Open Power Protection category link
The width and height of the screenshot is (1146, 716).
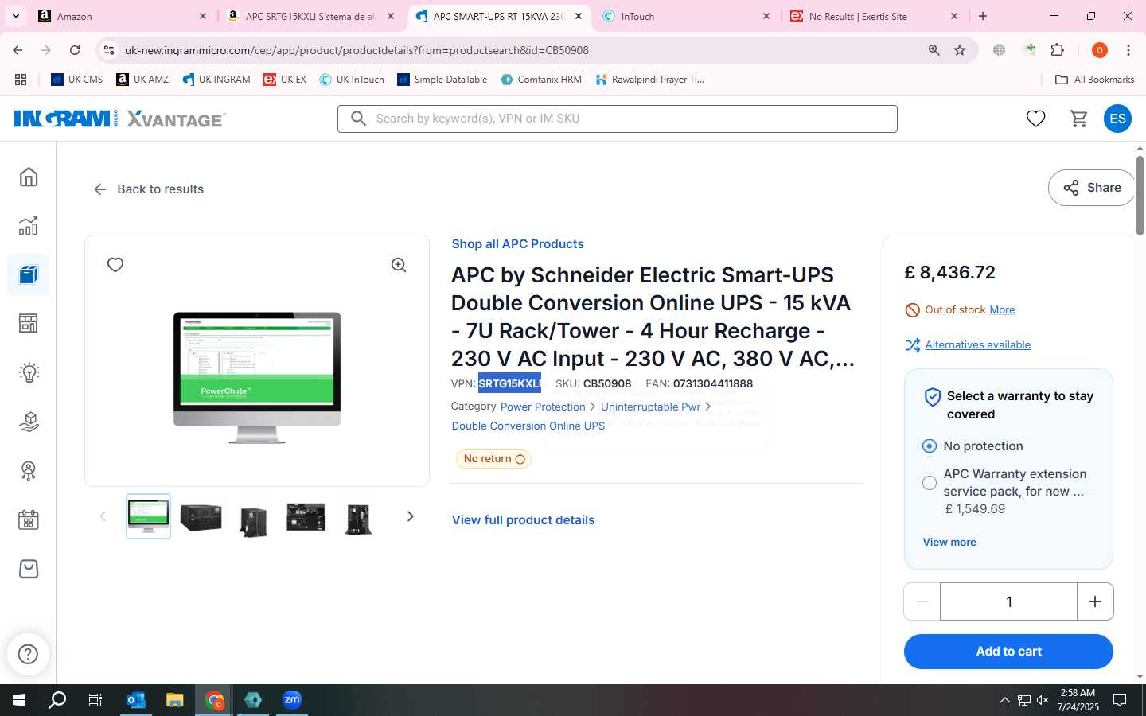[x=543, y=407]
